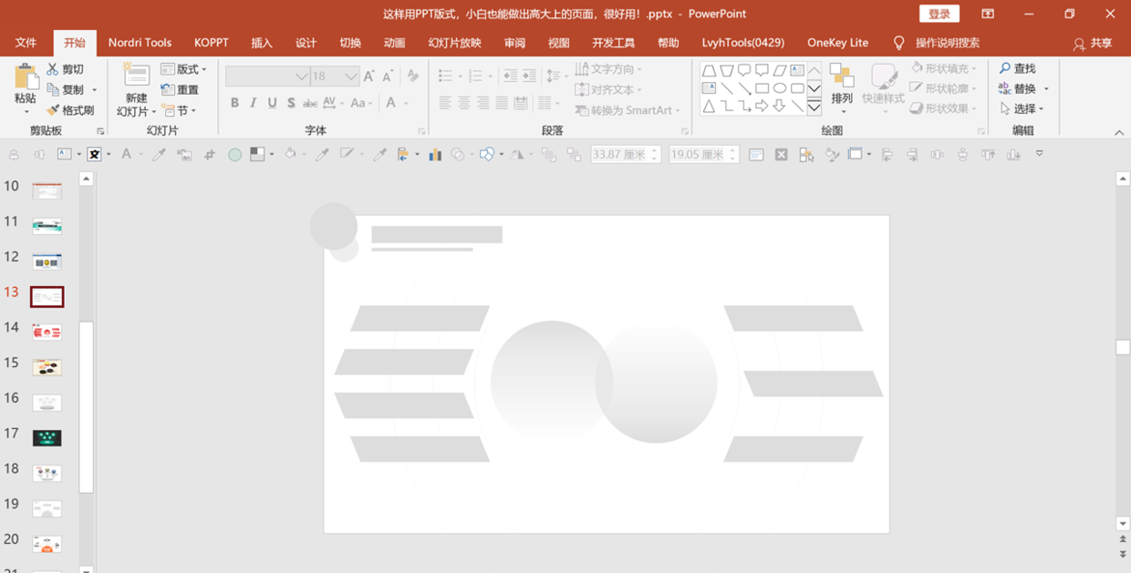The height and width of the screenshot is (573, 1131).
Task: Select slide 14 thumbnail
Action: (x=47, y=332)
